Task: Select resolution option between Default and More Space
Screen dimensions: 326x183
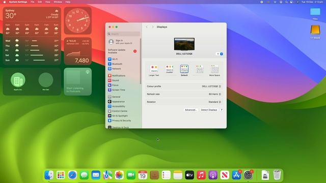Action: pyautogui.click(x=199, y=69)
